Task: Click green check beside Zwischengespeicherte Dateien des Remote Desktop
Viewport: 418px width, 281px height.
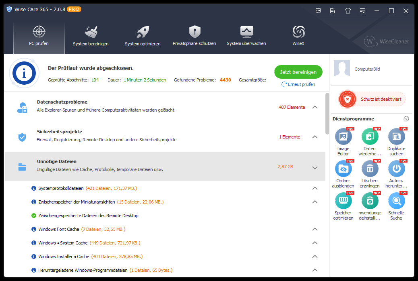Action: pyautogui.click(x=33, y=216)
